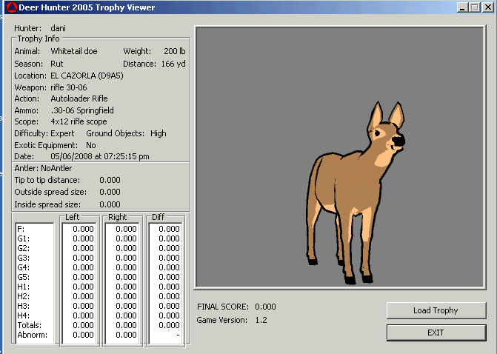Click the distance value '166 yd'
497x354 pixels.
[x=173, y=64]
